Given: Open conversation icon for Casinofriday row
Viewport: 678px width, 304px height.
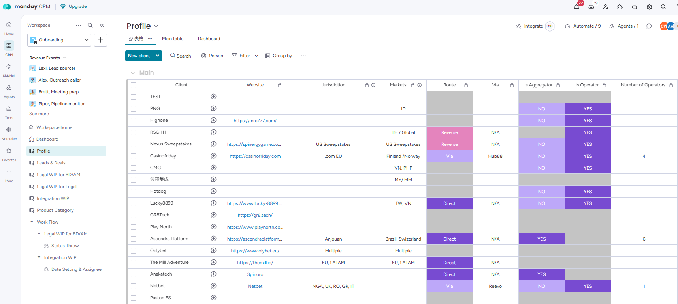Looking at the screenshot, I should pos(213,156).
